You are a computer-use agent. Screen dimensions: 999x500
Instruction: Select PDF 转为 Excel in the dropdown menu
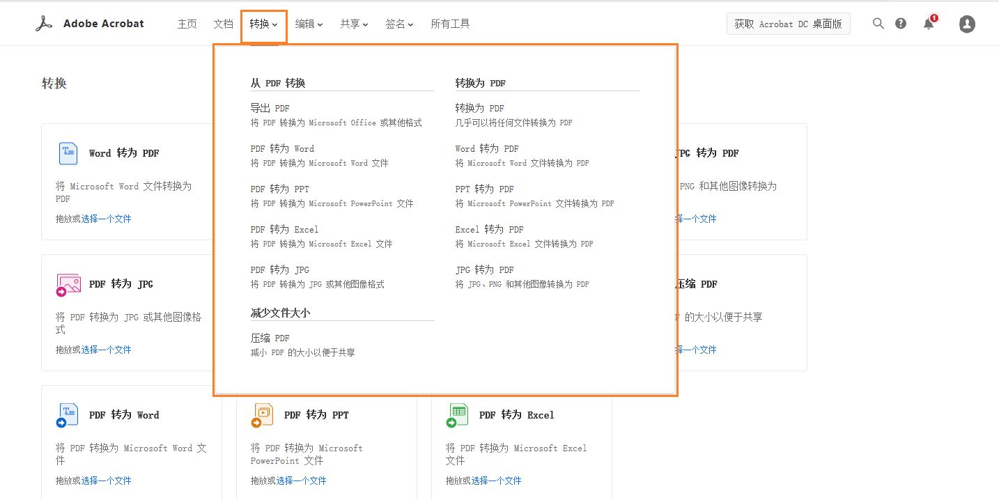point(285,229)
